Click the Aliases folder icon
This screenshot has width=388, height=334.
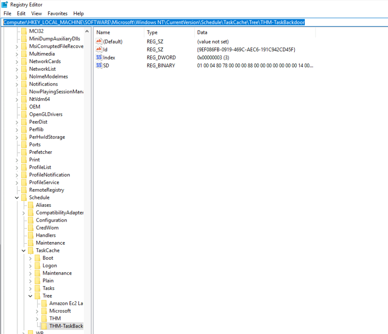[31, 205]
